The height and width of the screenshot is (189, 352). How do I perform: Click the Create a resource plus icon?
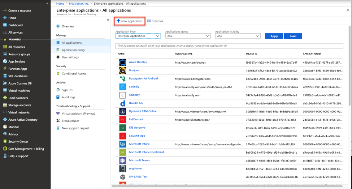pyautogui.click(x=5, y=10)
